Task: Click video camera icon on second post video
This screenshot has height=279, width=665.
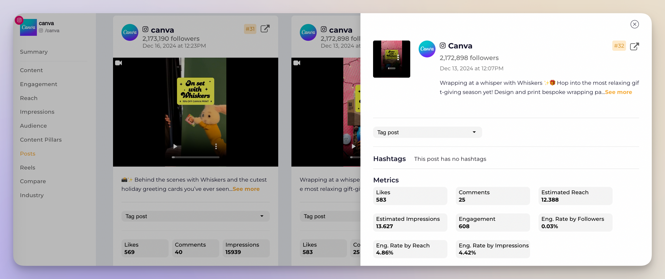Action: point(297,63)
